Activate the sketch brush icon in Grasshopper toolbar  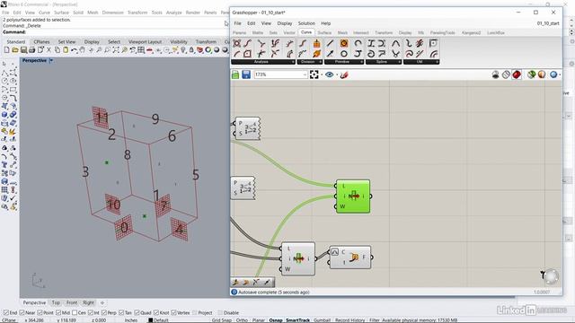pos(344,74)
